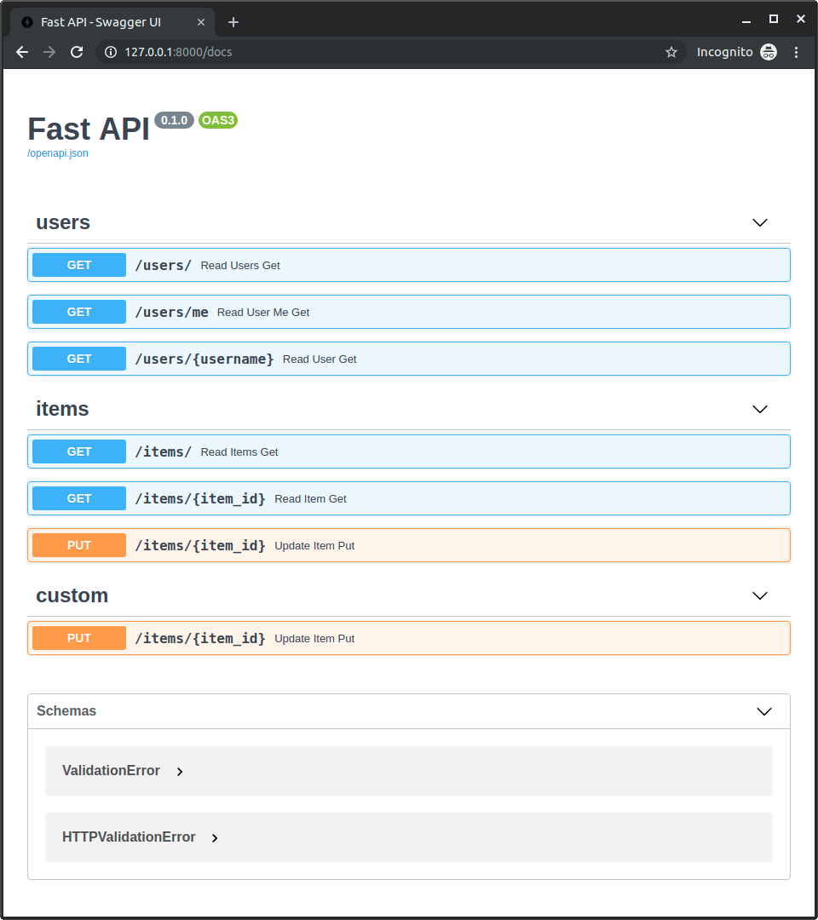Bookmark this page with the star icon

pyautogui.click(x=671, y=52)
